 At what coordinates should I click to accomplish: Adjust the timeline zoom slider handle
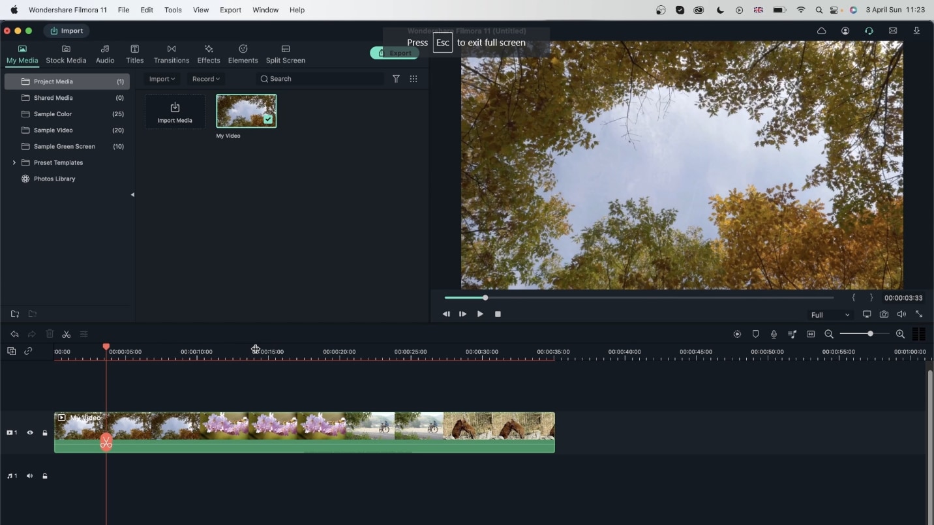[870, 334]
